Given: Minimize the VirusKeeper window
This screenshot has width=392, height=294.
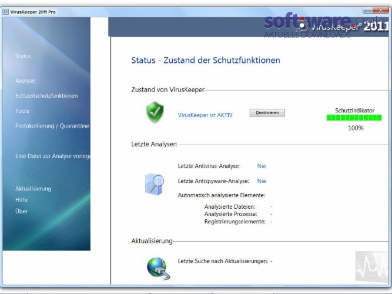Looking at the screenshot, I should coord(368,10).
